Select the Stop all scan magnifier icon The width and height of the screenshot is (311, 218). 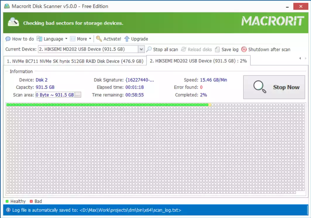(x=149, y=49)
